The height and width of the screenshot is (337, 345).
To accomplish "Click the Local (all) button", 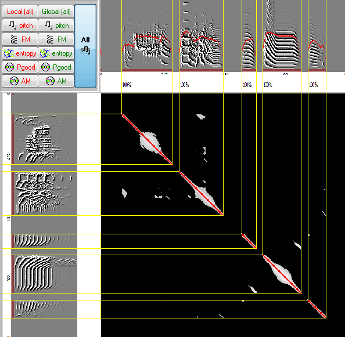I will pyautogui.click(x=20, y=12).
